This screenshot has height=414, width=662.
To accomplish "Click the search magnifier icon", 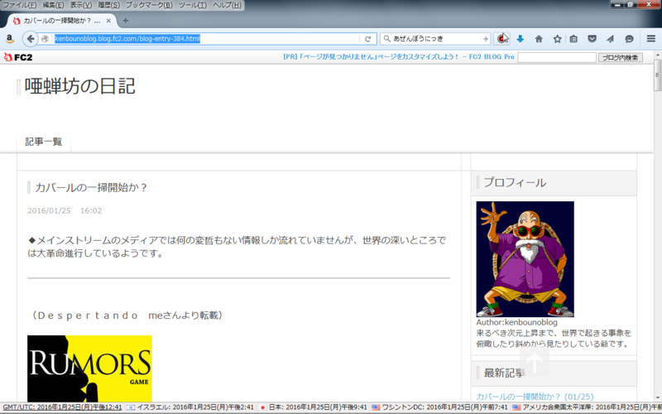I will 386,39.
